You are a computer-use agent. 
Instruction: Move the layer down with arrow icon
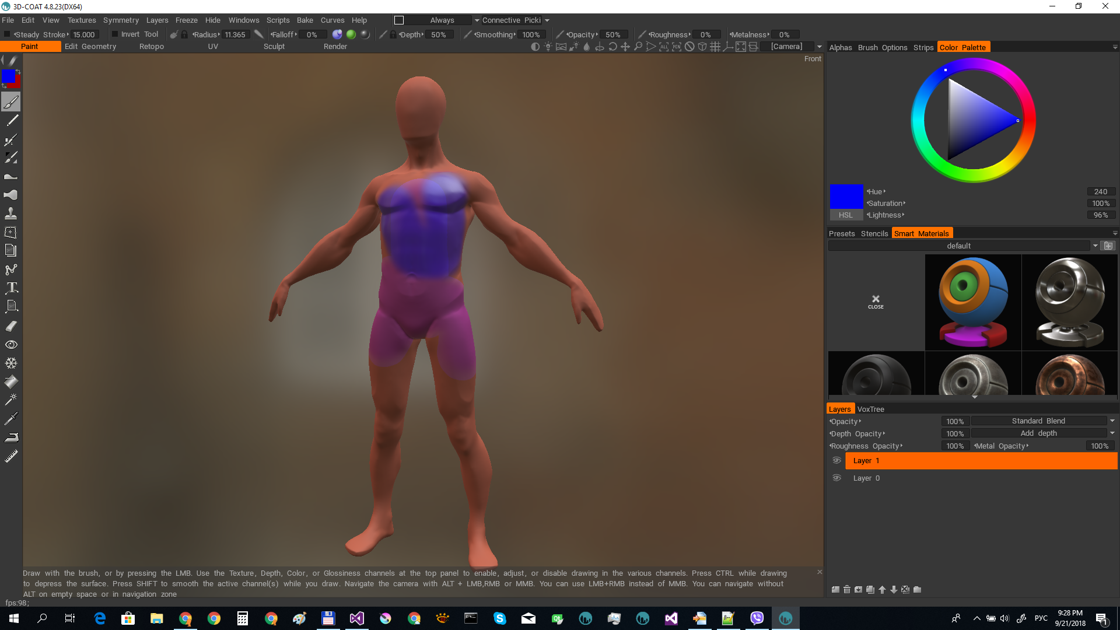pos(894,590)
